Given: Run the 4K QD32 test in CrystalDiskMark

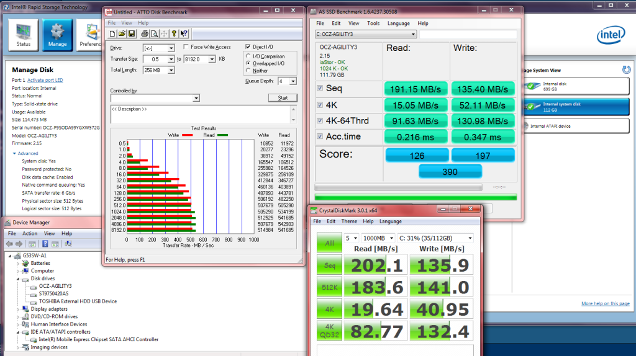Looking at the screenshot, I should (329, 331).
